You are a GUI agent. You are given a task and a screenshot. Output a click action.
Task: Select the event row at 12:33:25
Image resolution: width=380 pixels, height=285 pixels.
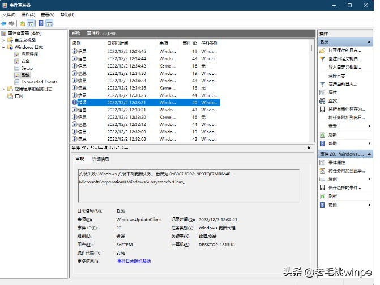[146, 95]
